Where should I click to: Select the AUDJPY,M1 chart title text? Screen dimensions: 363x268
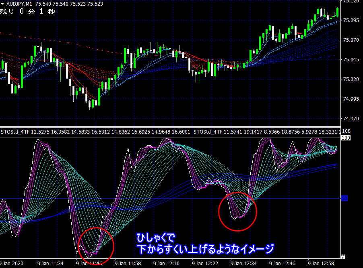pyautogui.click(x=19, y=4)
